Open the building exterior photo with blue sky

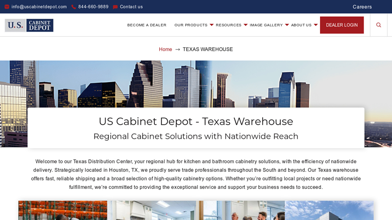click(329, 210)
